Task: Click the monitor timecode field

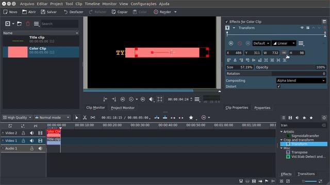Action: (178, 99)
